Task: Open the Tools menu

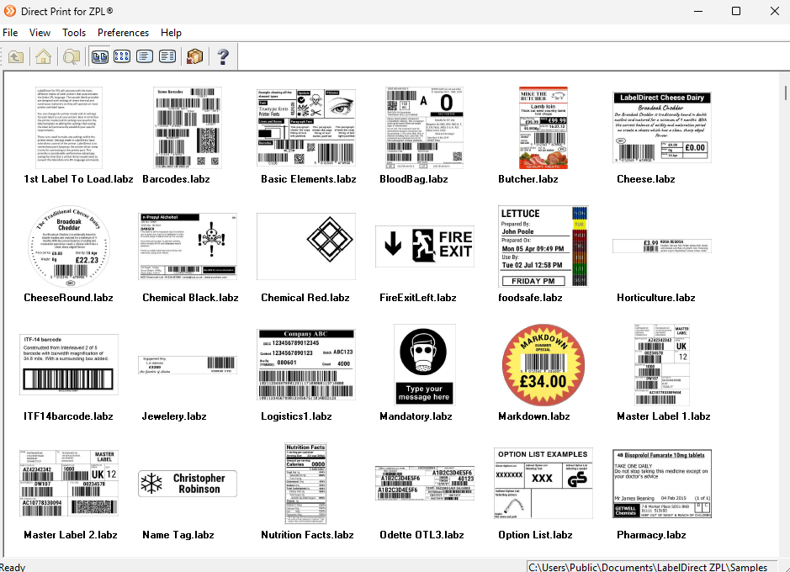Action: click(x=74, y=33)
